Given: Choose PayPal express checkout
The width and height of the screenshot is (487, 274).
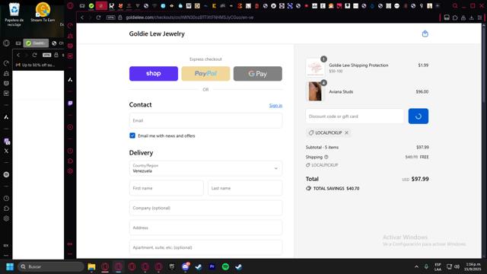Looking at the screenshot, I should click(205, 74).
